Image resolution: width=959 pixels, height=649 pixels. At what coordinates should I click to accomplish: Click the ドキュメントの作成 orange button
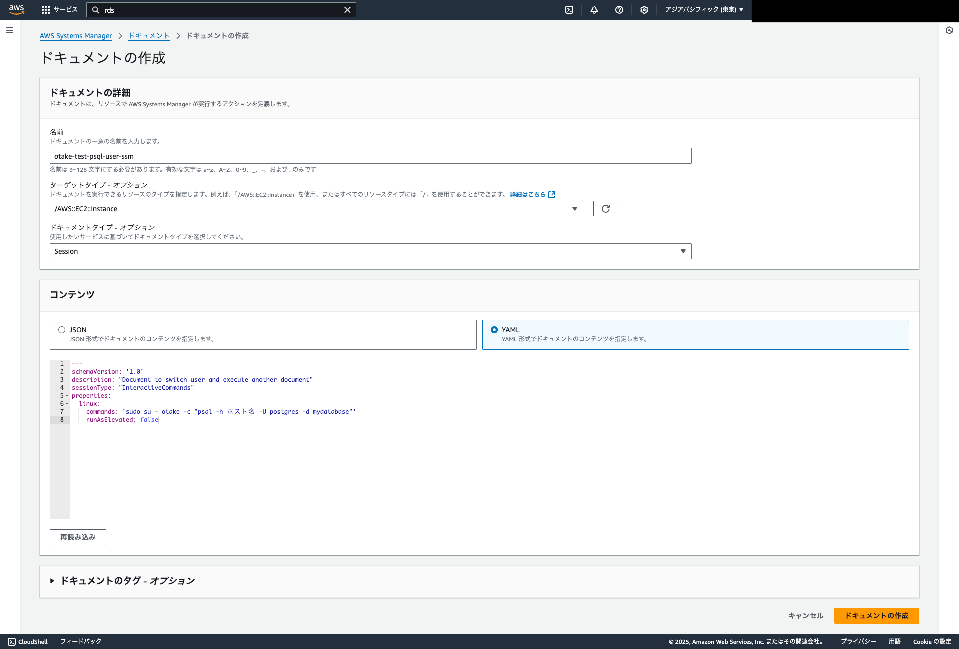pos(876,616)
